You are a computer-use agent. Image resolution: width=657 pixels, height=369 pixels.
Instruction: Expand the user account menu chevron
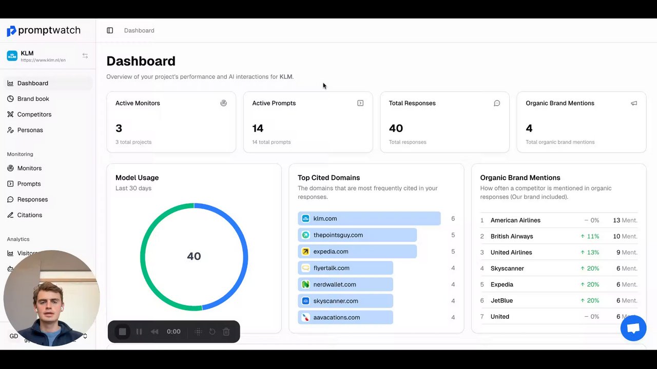point(85,336)
